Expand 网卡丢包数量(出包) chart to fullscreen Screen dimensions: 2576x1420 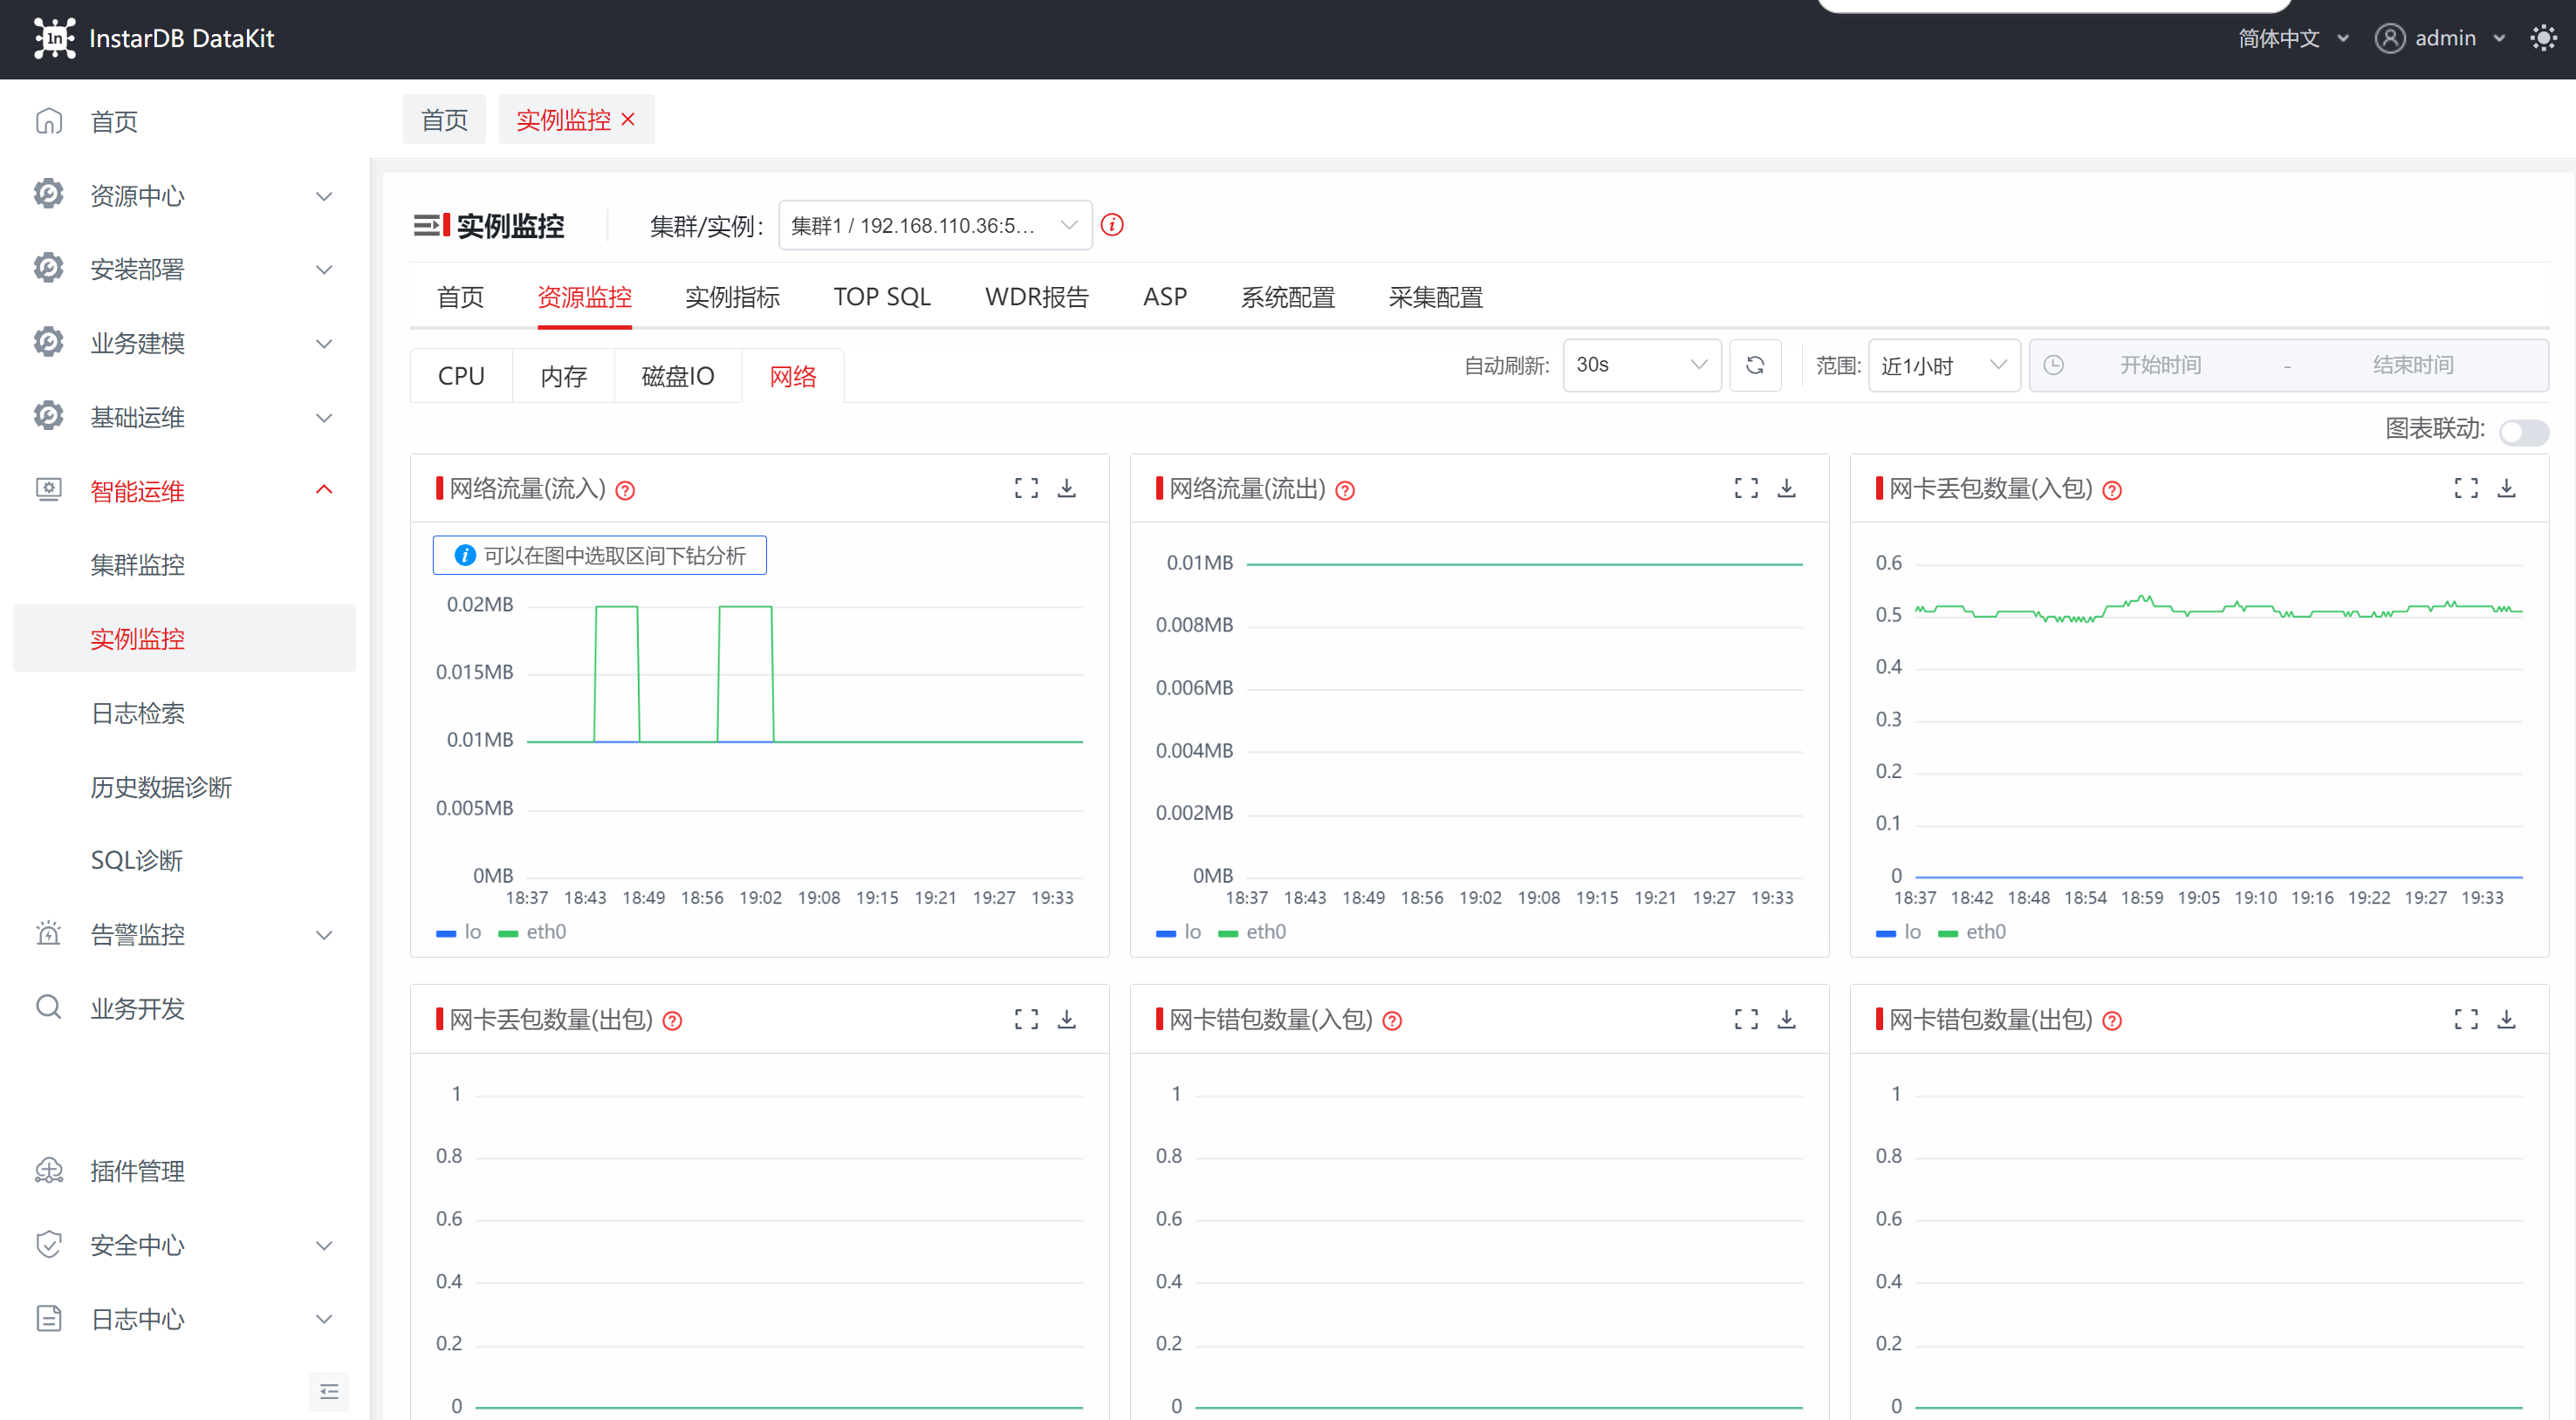[x=1026, y=1018]
